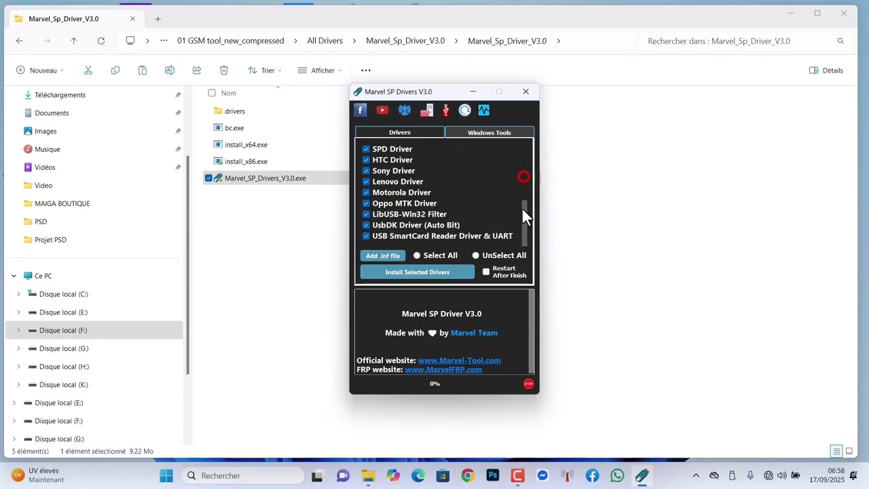Click the red folder and computer icon
The height and width of the screenshot is (489, 869).
(426, 110)
